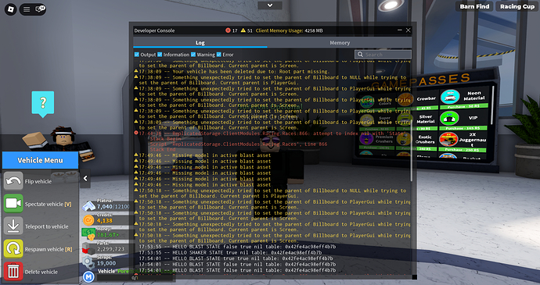Click the 4,138 Credits value
The width and height of the screenshot is (540, 285).
click(x=104, y=220)
